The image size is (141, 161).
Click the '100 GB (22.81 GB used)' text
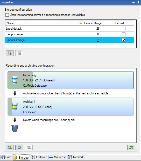click(x=39, y=80)
